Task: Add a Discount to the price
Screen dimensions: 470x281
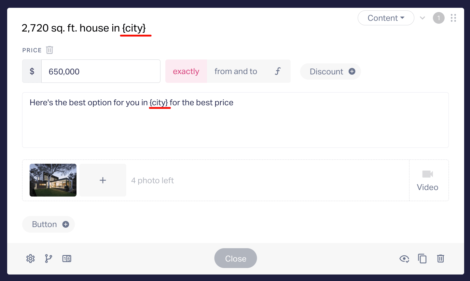Action: click(x=330, y=71)
